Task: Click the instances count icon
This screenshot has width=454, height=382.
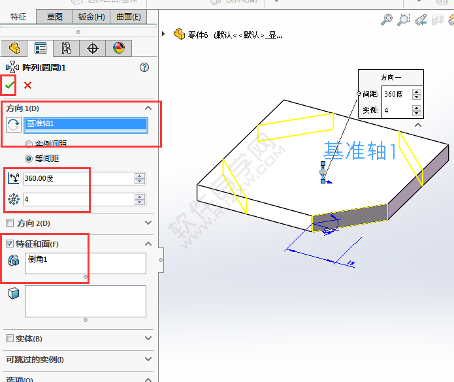Action: [x=14, y=199]
